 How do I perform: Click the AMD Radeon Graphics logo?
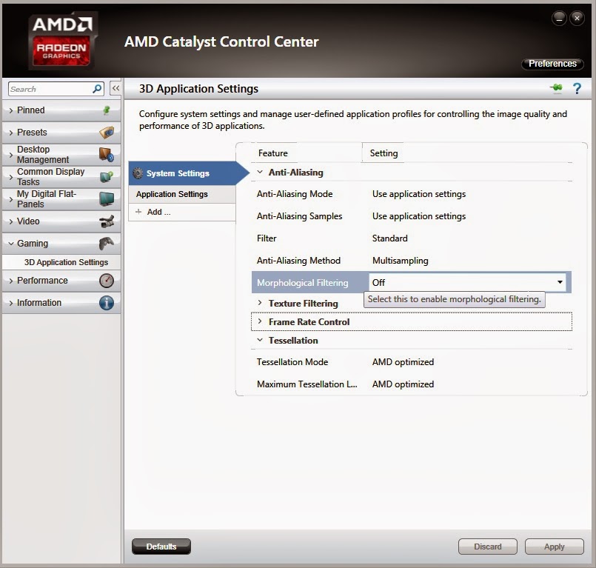(63, 41)
